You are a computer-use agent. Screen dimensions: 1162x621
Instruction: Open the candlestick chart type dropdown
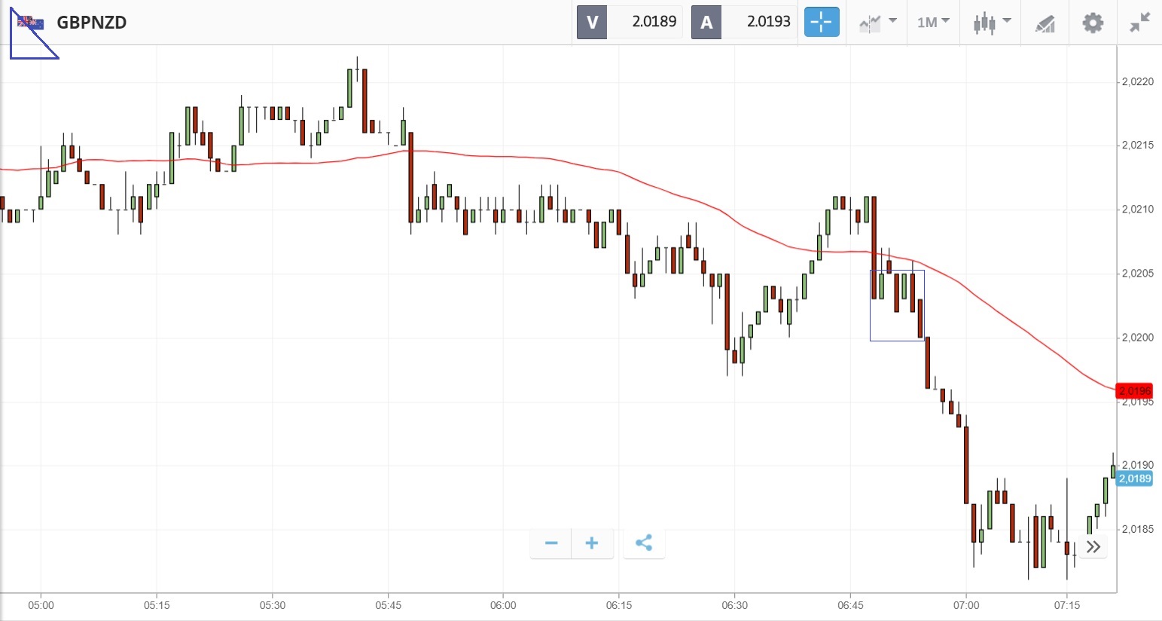990,23
